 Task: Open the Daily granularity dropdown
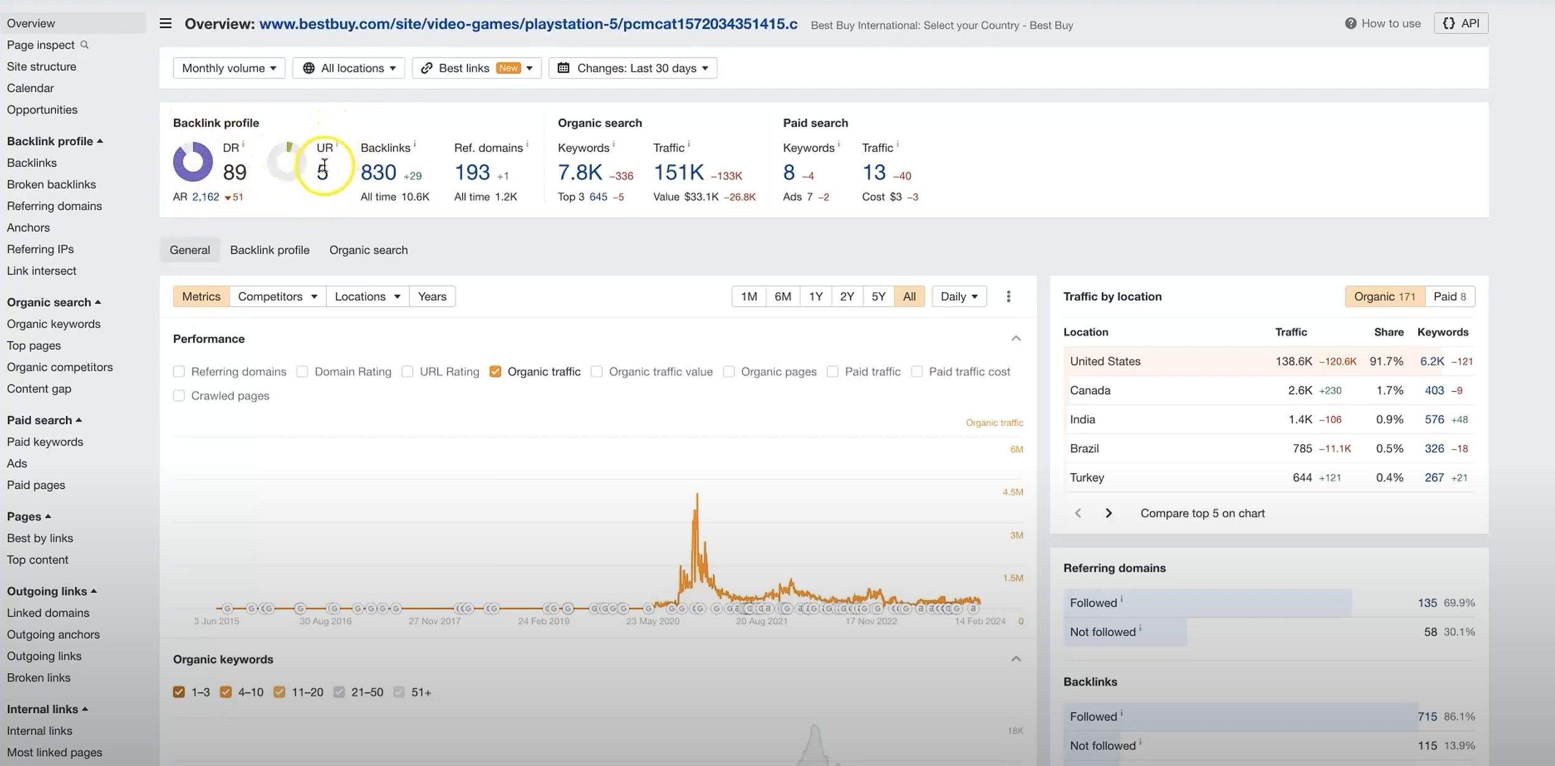pyautogui.click(x=958, y=296)
